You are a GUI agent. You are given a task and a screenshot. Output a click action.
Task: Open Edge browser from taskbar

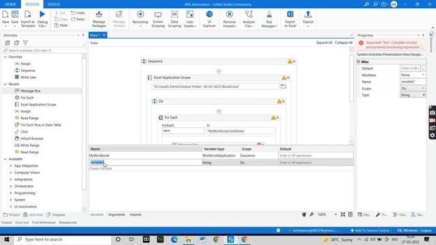(174, 239)
